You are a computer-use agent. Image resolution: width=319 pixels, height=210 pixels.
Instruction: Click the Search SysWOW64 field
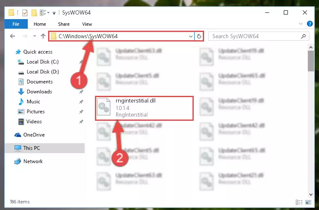click(x=258, y=36)
